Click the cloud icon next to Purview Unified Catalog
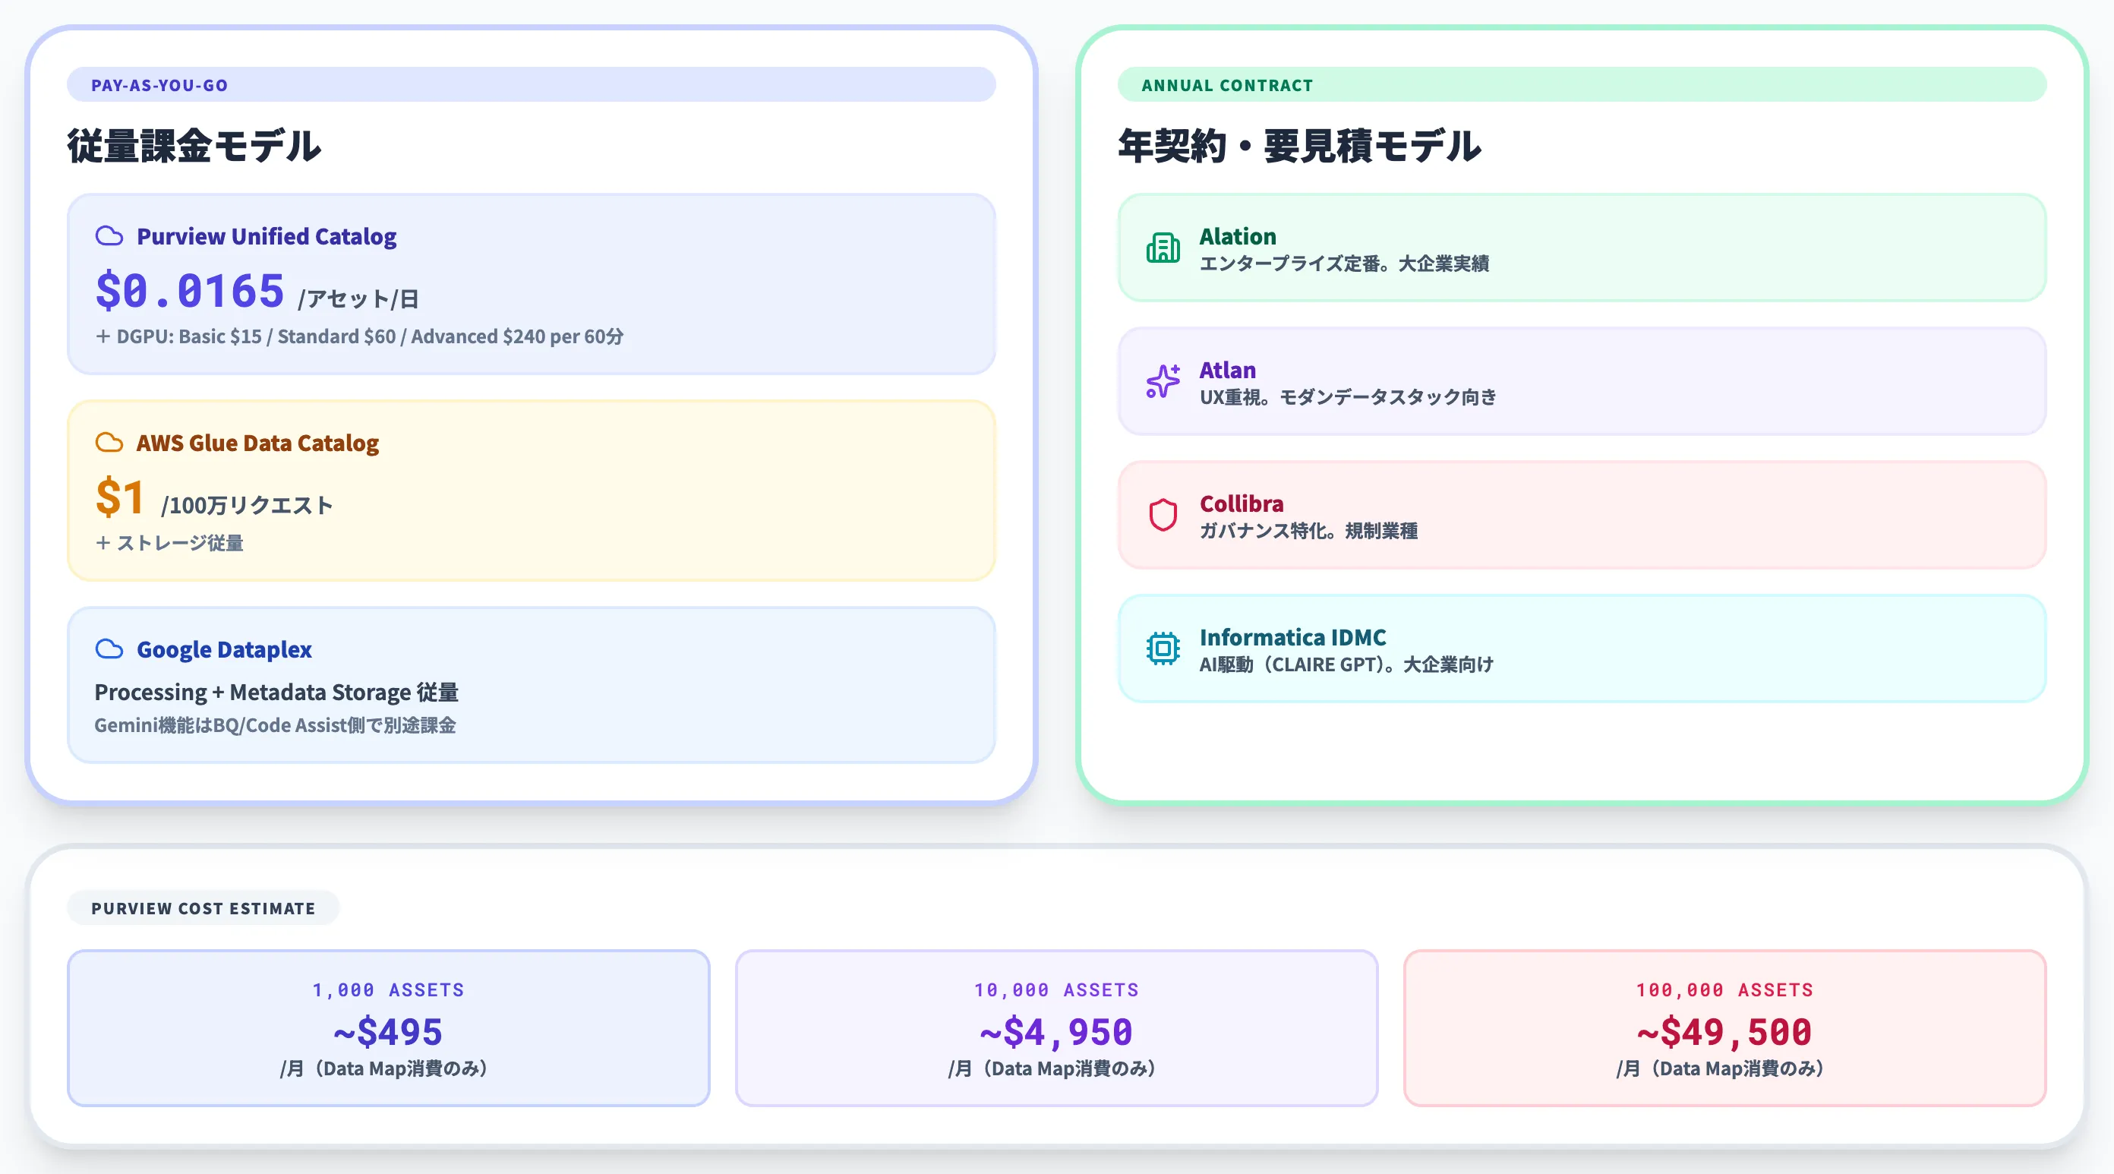The height and width of the screenshot is (1174, 2114). pyautogui.click(x=111, y=236)
